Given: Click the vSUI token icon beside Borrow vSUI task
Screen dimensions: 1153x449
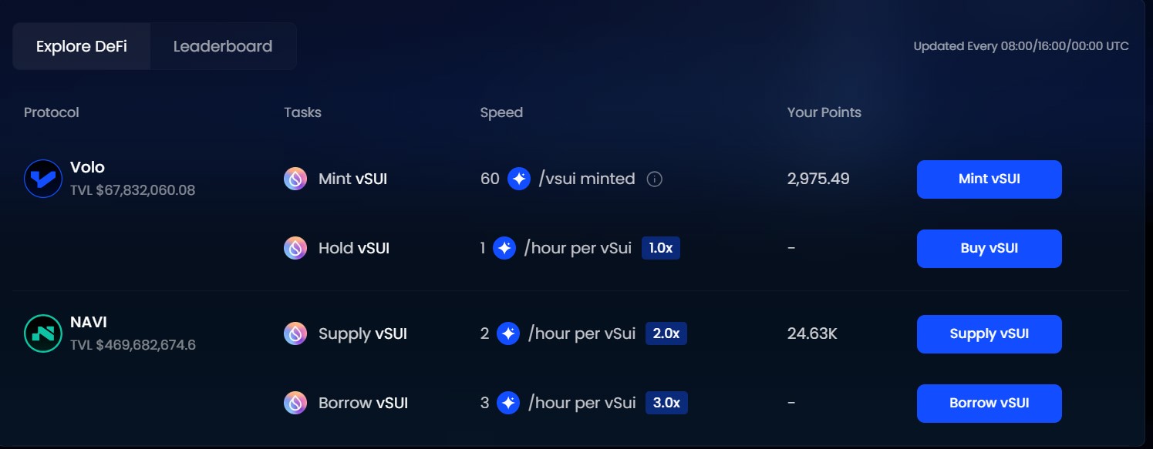Looking at the screenshot, I should point(295,403).
